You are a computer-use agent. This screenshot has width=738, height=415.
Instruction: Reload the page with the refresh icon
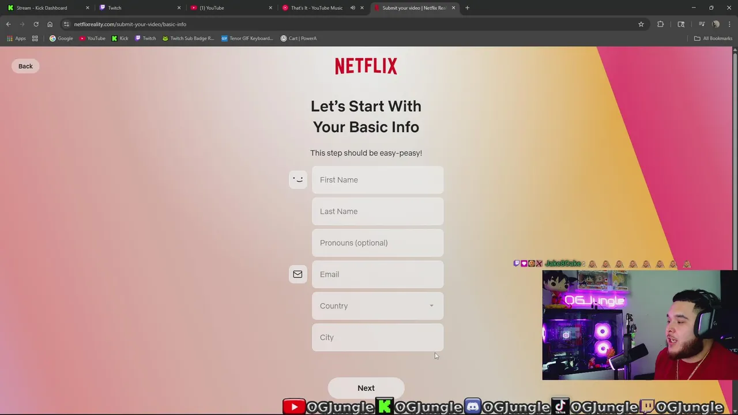36,24
